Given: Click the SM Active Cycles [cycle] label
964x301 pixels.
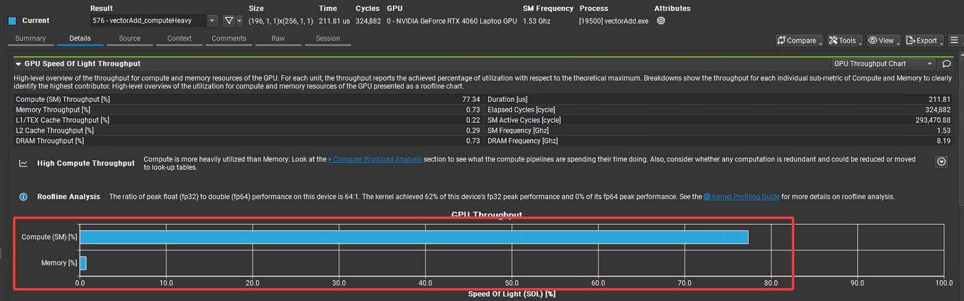Looking at the screenshot, I should [524, 120].
